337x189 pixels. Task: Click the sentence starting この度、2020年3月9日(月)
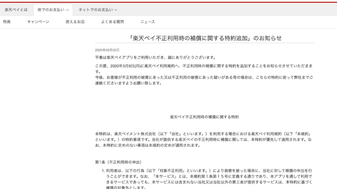pyautogui.click(x=204, y=69)
